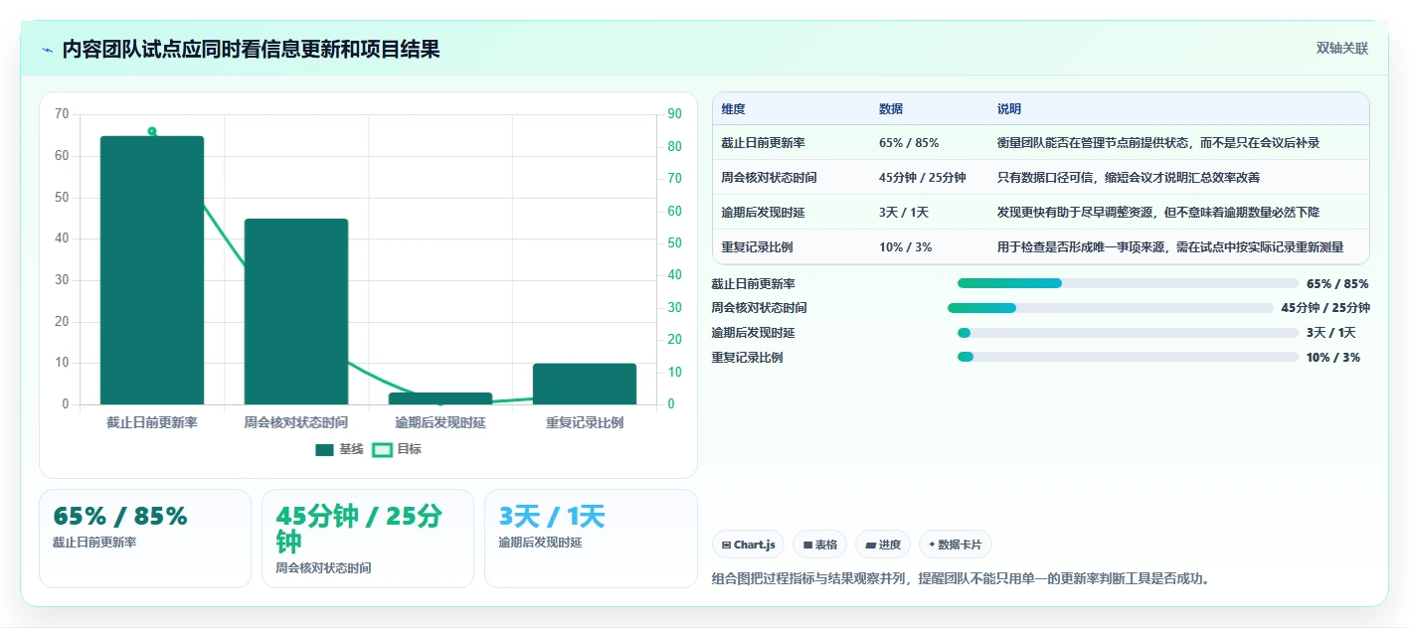The width and height of the screenshot is (1409, 628).
Task: Click the footer note starting 组合图把过程指标
Action: coord(961,578)
